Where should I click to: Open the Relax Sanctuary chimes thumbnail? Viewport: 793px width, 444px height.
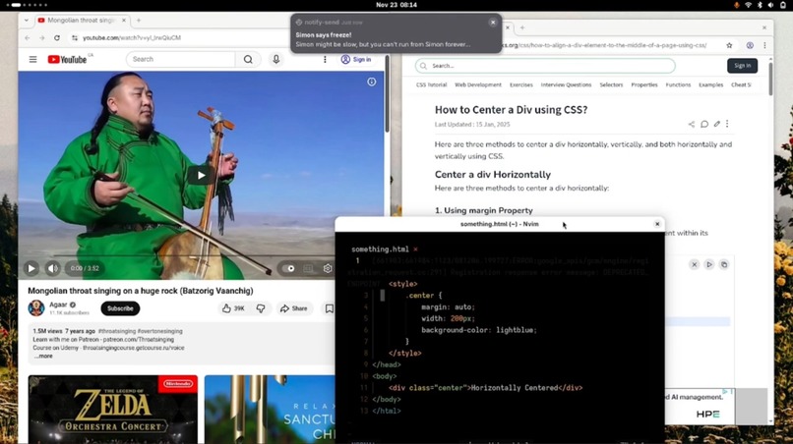271,410
